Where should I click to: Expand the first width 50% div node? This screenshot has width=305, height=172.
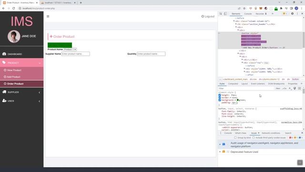[x=244, y=69]
